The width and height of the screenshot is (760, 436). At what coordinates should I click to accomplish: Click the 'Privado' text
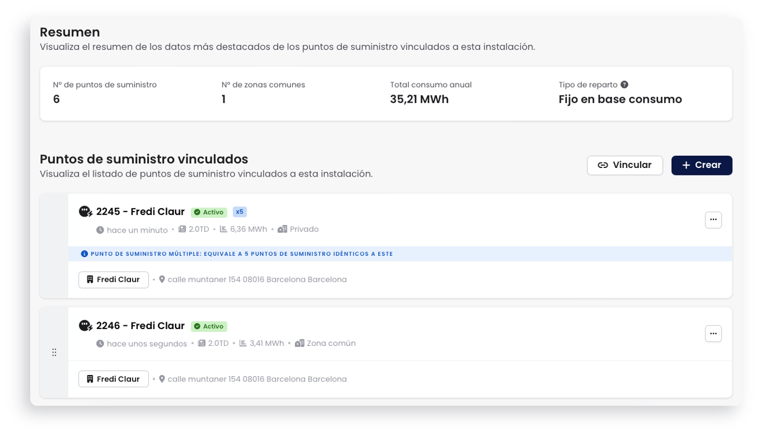click(304, 229)
